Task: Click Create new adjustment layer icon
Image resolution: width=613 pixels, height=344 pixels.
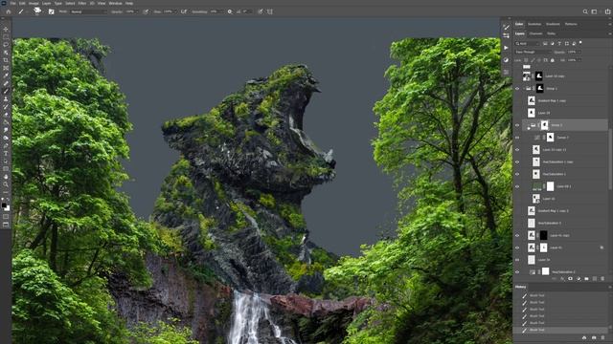Action: point(579,279)
